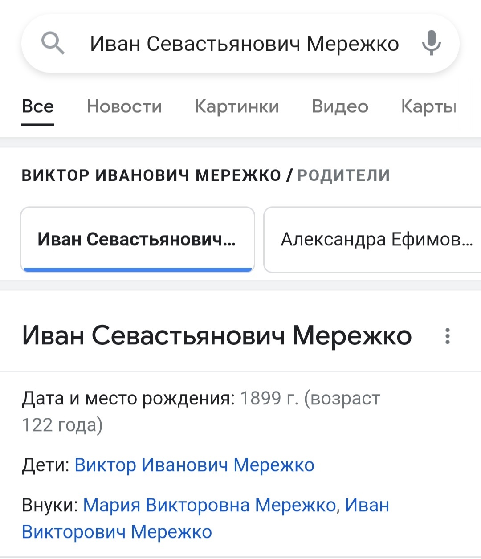Viewport: 481px width, 559px height.
Task: Click the magnifying glass search icon
Action: pyautogui.click(x=53, y=44)
